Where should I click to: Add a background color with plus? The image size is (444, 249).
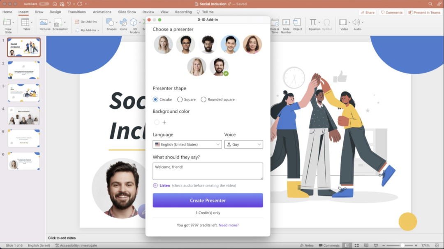pos(164,122)
